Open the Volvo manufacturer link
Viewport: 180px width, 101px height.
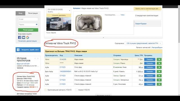[123, 15]
